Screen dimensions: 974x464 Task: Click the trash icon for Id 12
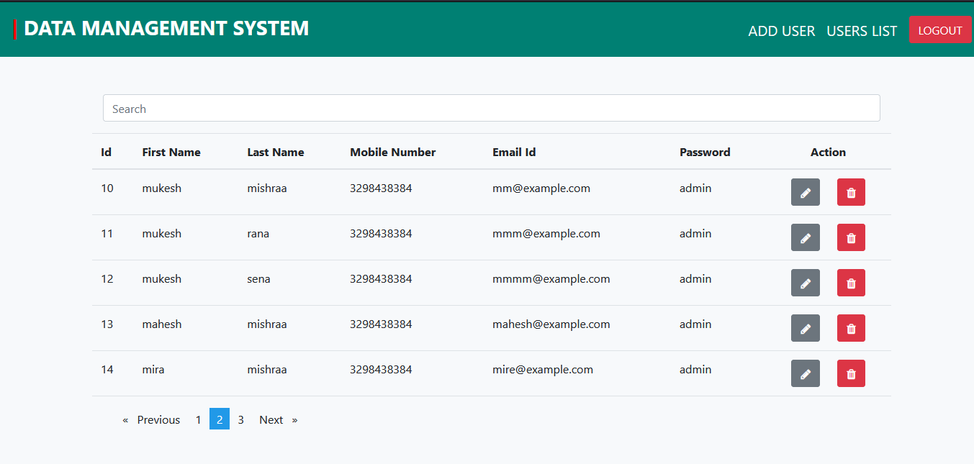(x=851, y=283)
